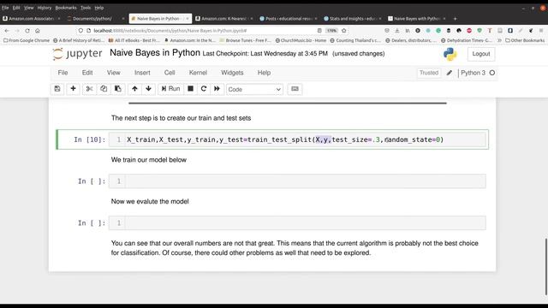This screenshot has height=308, width=548.
Task: Save the notebook with the floppy disk icon
Action: coord(57,89)
